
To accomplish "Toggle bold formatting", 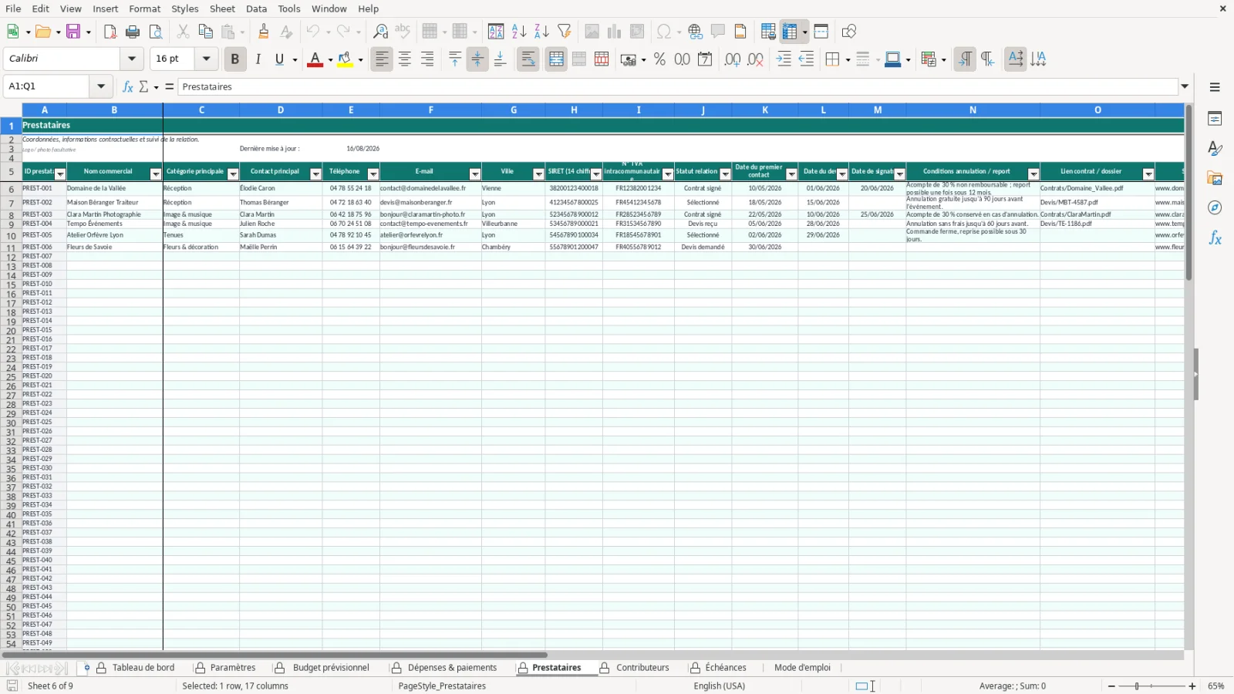I will (x=235, y=59).
